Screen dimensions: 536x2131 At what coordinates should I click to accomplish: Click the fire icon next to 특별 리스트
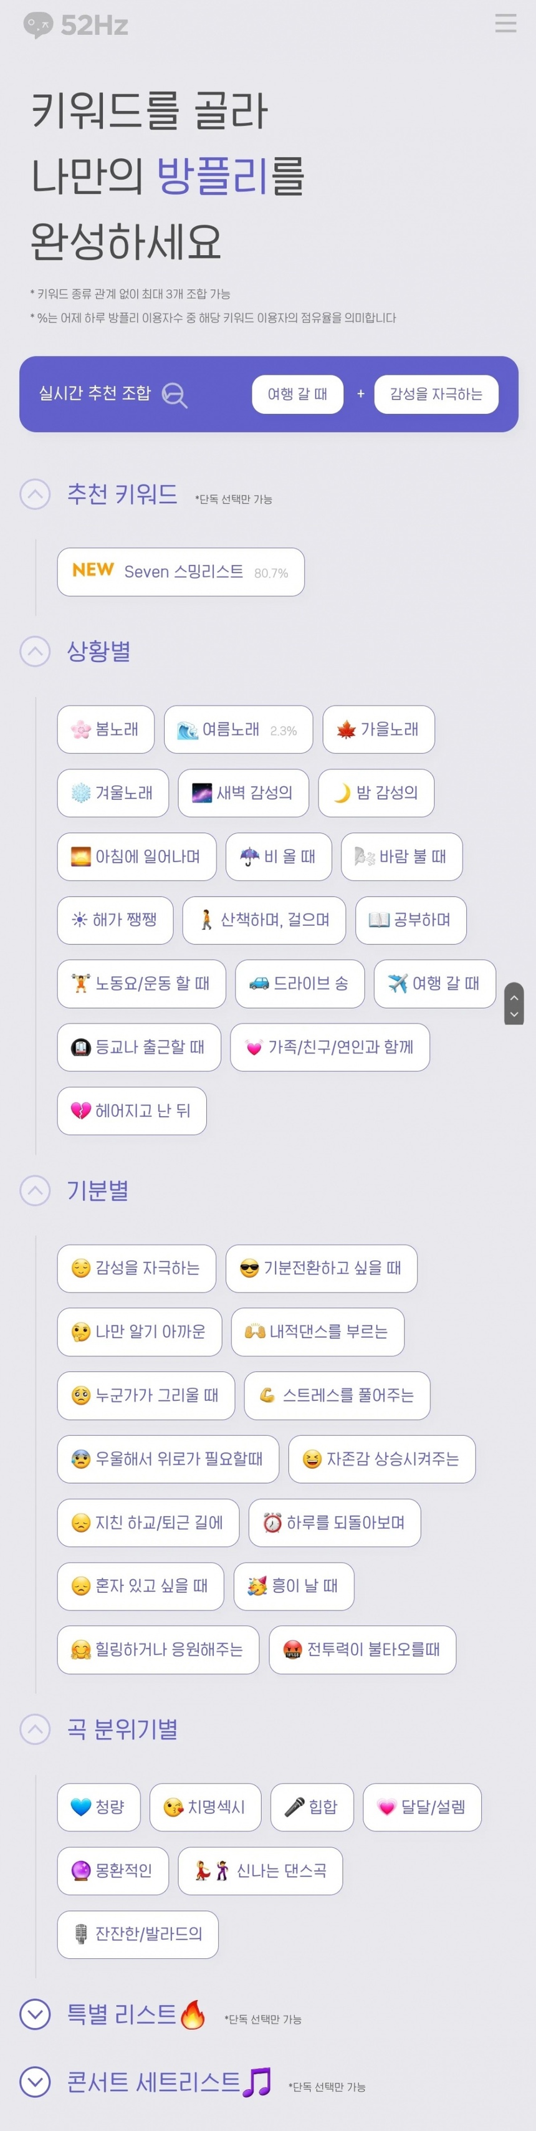(192, 2014)
